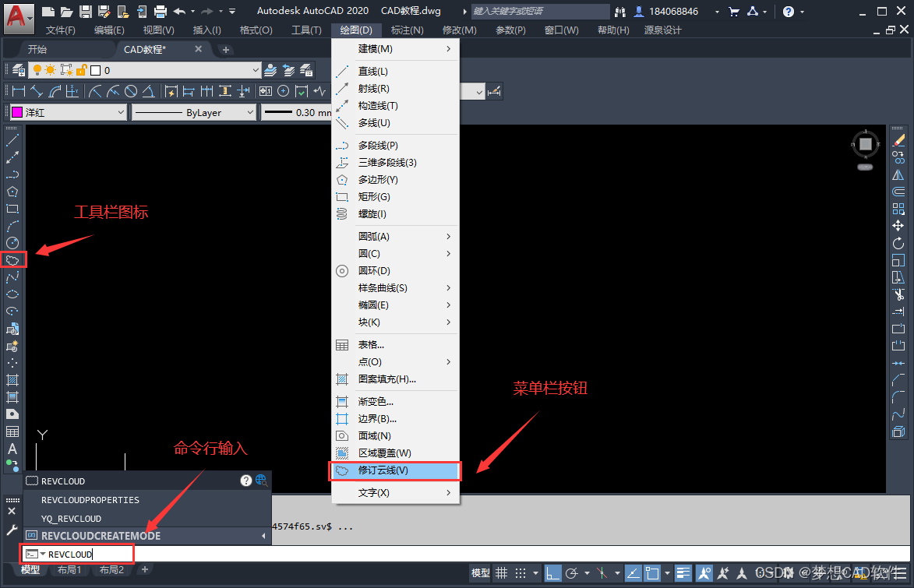Select the Hatch tool in left toolbar
This screenshot has height=588, width=914.
tap(12, 381)
